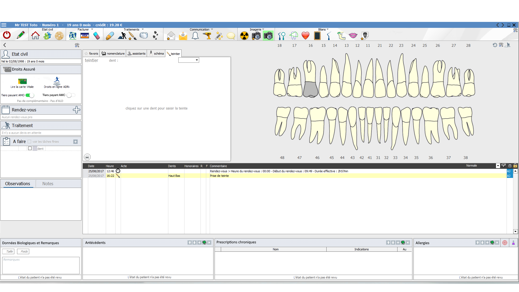Expand the Traitements dropdown arrow
Screen dimensions: 519x292
coord(143,29)
